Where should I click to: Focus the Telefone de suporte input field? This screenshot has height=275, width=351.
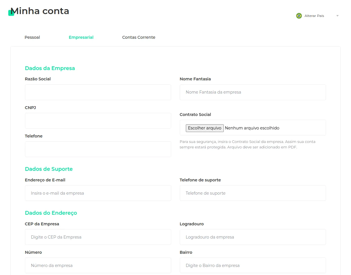click(253, 193)
